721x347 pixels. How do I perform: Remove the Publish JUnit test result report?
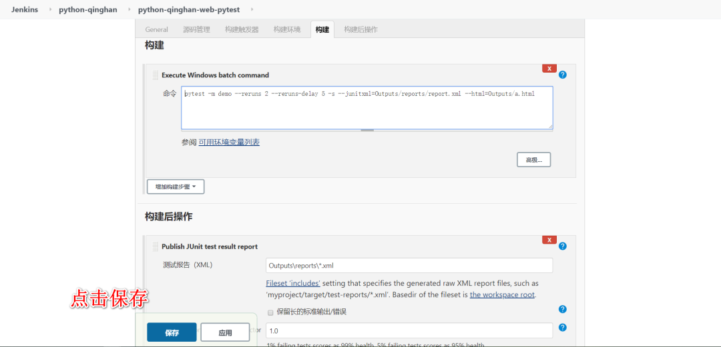pyautogui.click(x=549, y=240)
